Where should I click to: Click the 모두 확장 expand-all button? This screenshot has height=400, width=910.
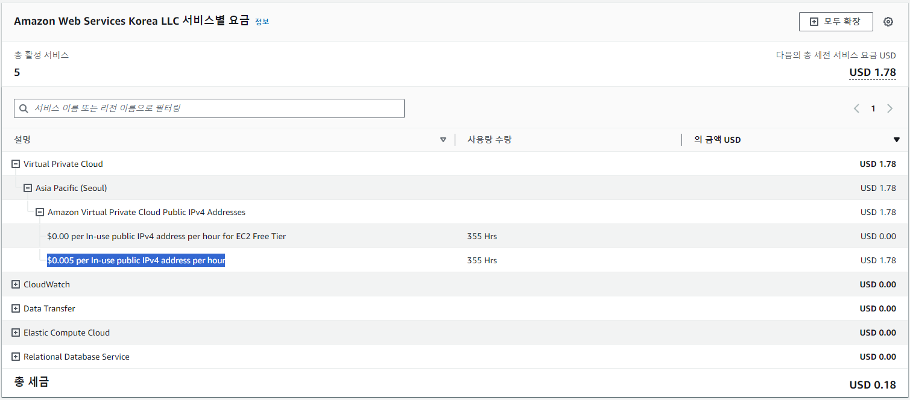coord(836,22)
